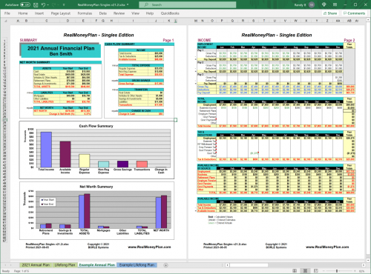
Task: Open the Help tab
Action: 150,13
